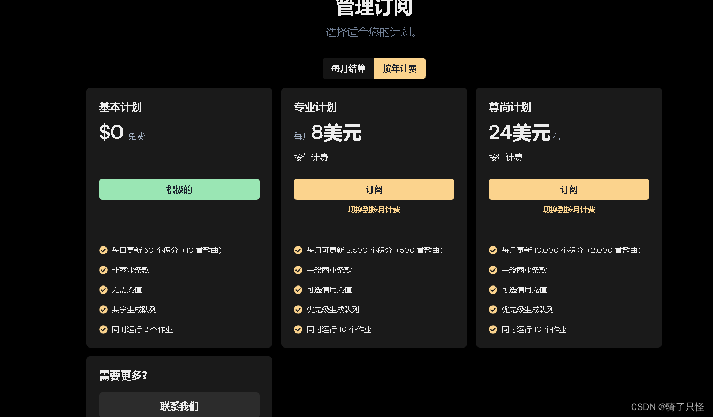
Task: Click check icon by 同时运行 10 个作业 in 尊尚计划
Action: coord(493,329)
